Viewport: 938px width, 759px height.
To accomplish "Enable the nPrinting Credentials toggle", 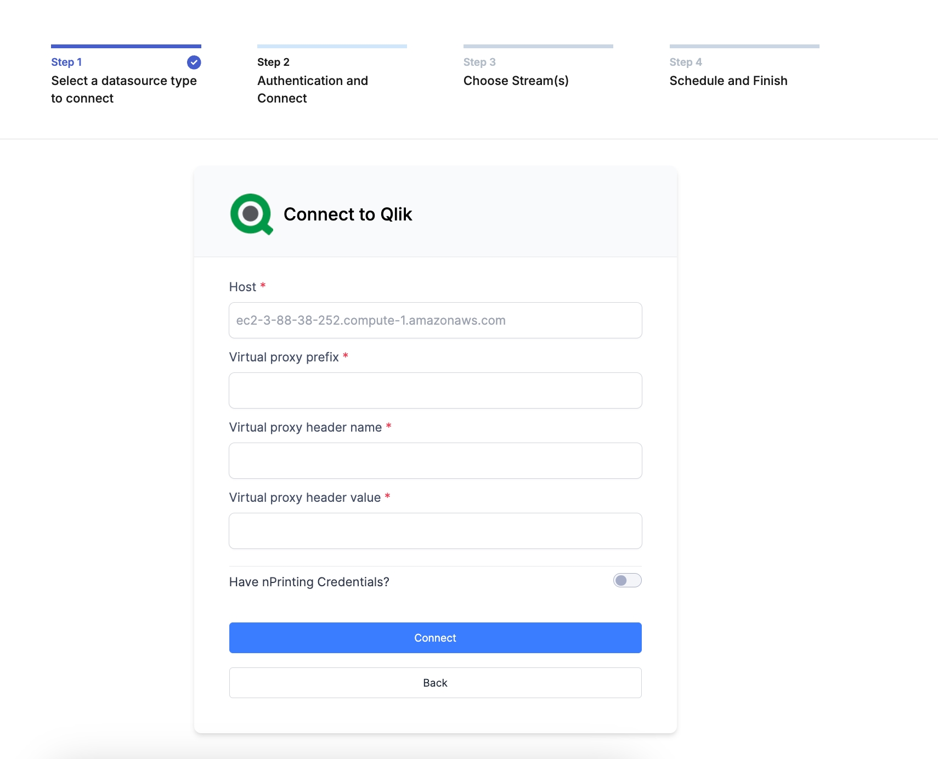I will pyautogui.click(x=627, y=580).
